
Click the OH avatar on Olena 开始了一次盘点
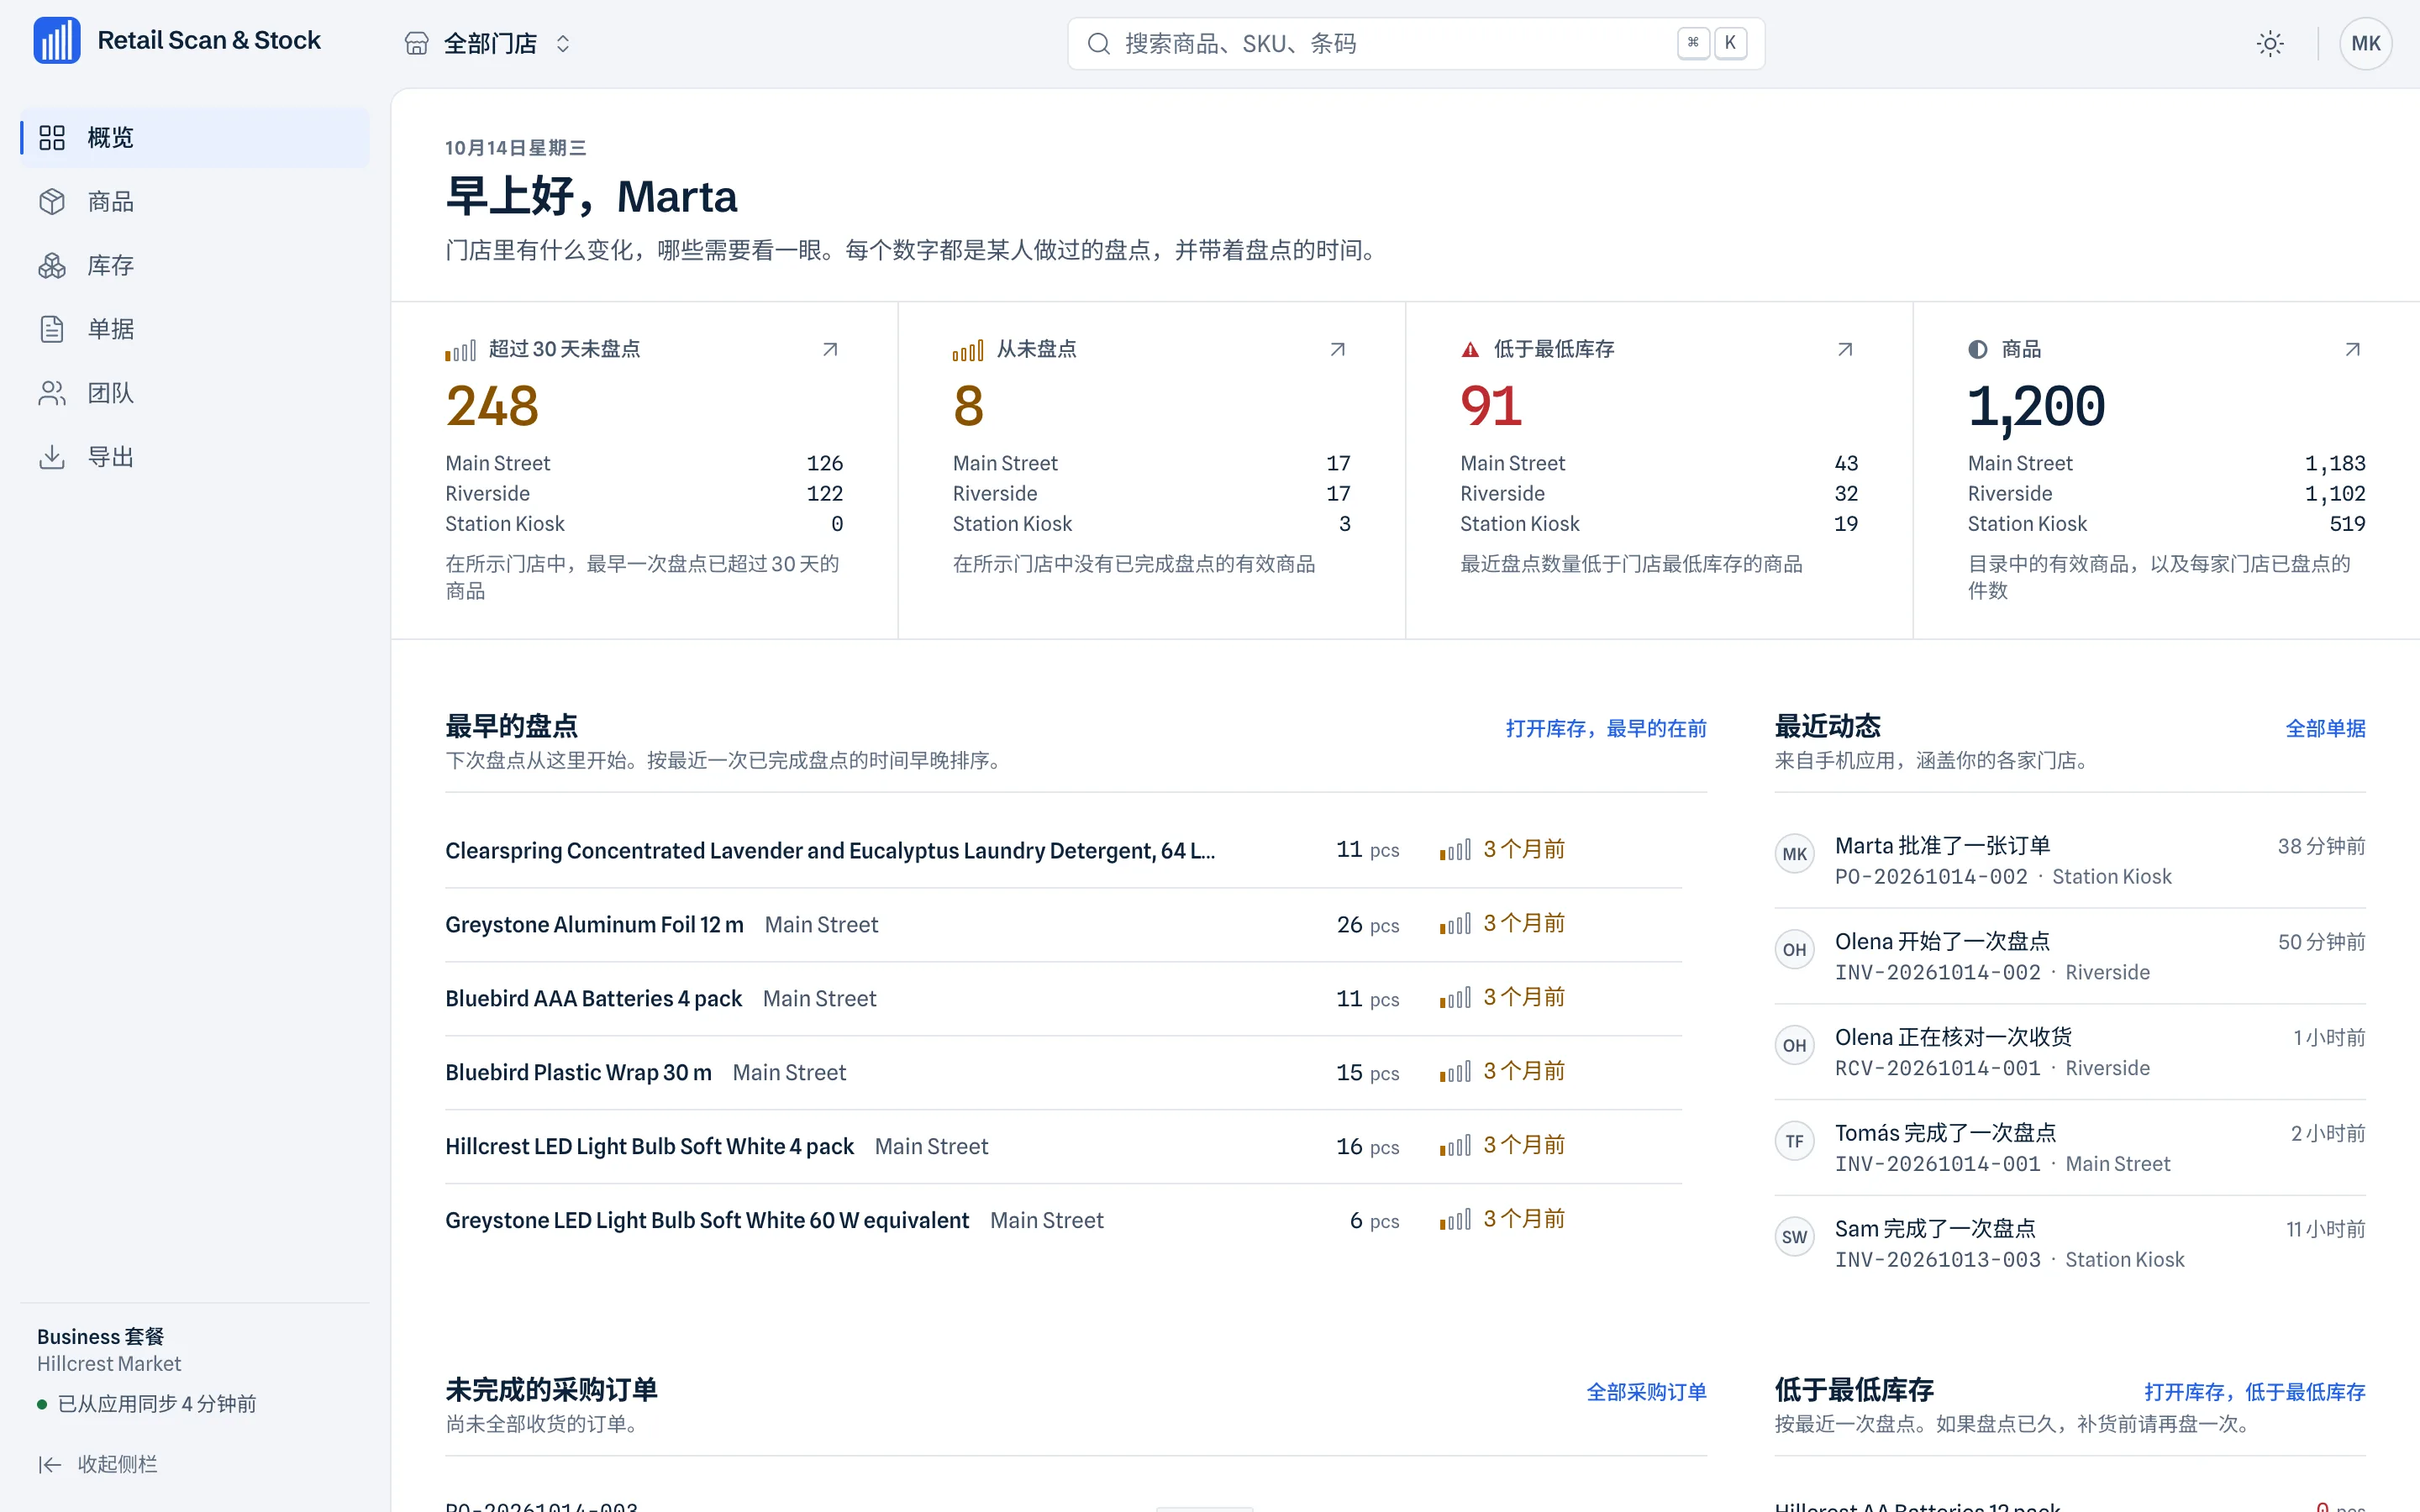pyautogui.click(x=1795, y=950)
